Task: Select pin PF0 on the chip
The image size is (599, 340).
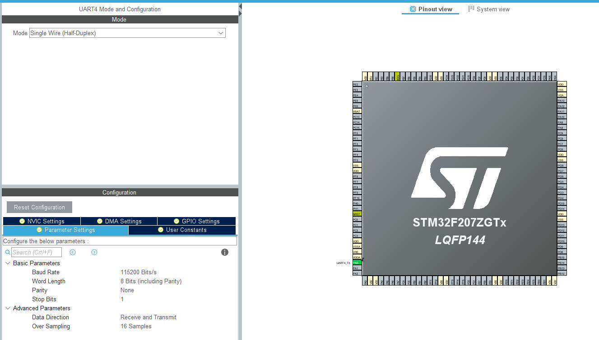Action: [x=357, y=133]
